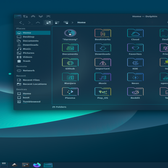This screenshot has width=168, height=168.
Task: Open Downloads in the Places panel
Action: [x=33, y=45]
